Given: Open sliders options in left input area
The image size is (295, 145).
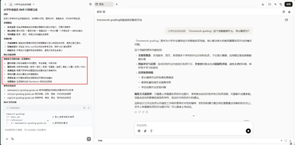Looking at the screenshot, I should tap(12, 139).
